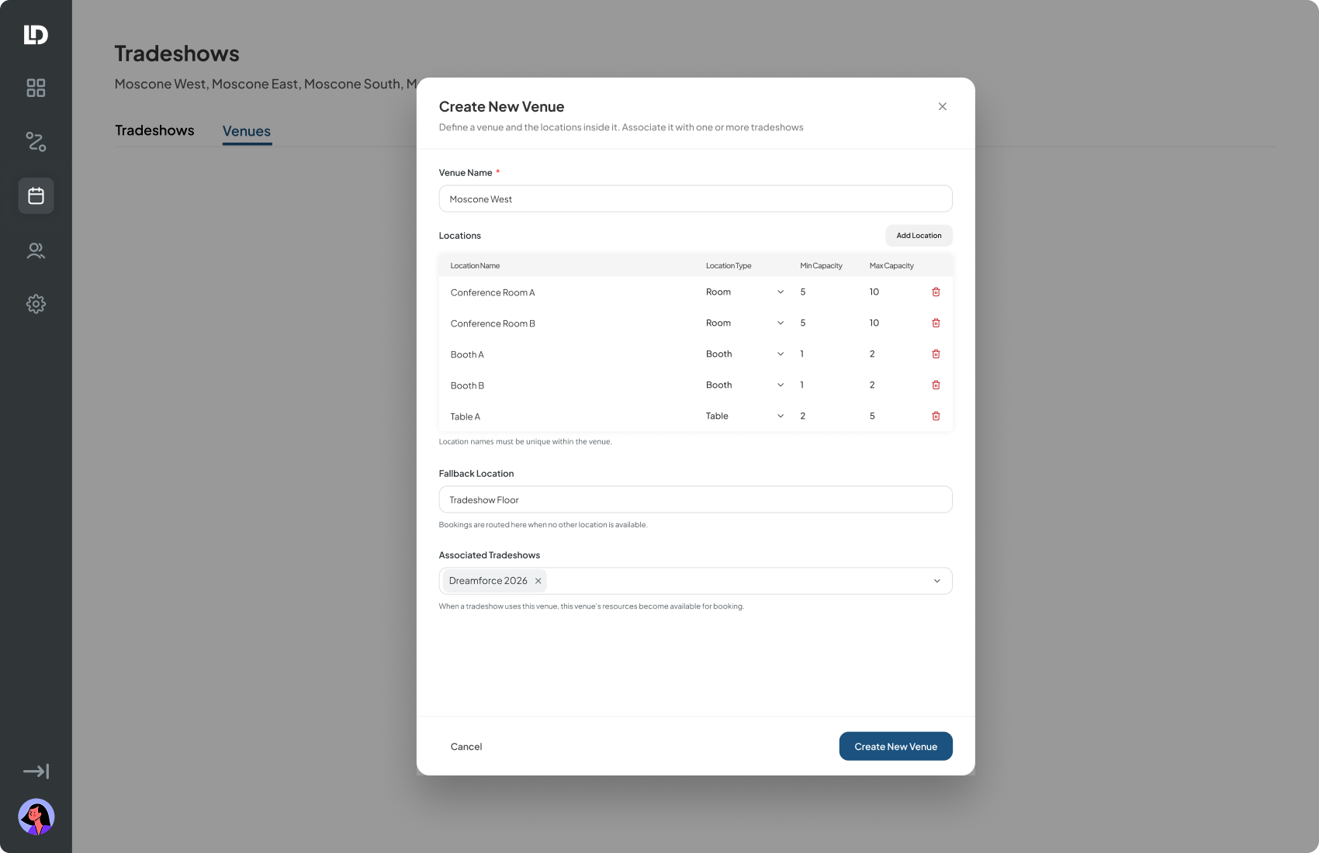Viewport: 1319px width, 853px height.
Task: Click the Add Location button
Action: click(919, 236)
